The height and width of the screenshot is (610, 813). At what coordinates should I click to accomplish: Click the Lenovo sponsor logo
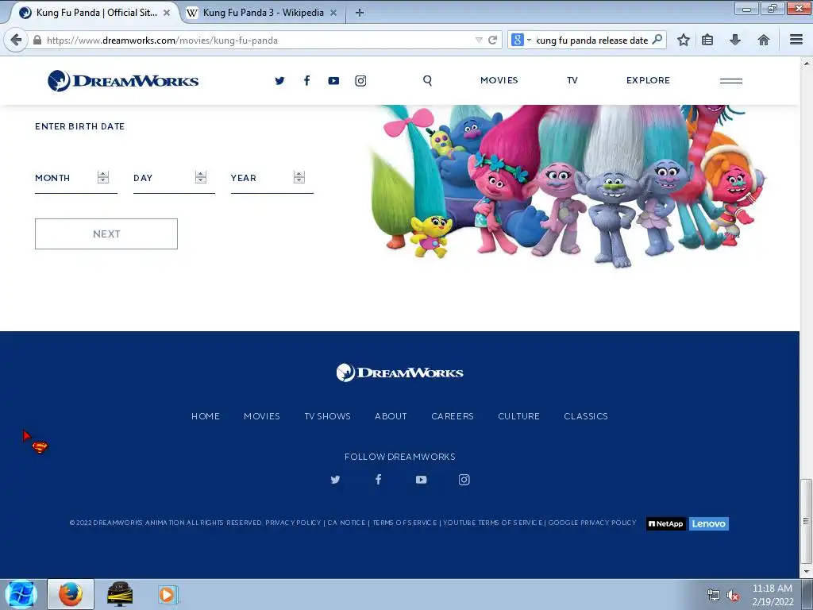coord(709,524)
